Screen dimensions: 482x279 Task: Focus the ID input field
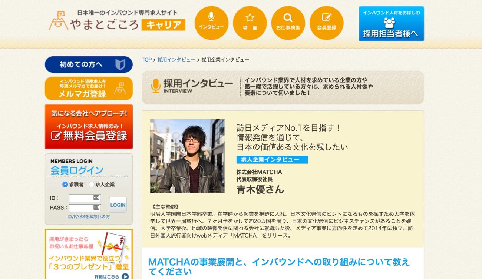point(85,198)
